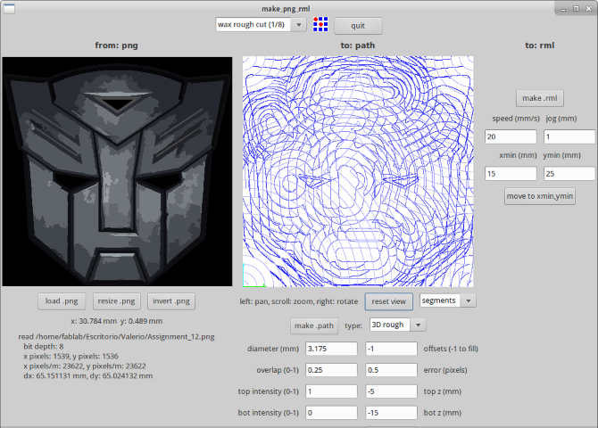
Task: Focus the bot intensity (0-1) field
Action: [x=331, y=413]
